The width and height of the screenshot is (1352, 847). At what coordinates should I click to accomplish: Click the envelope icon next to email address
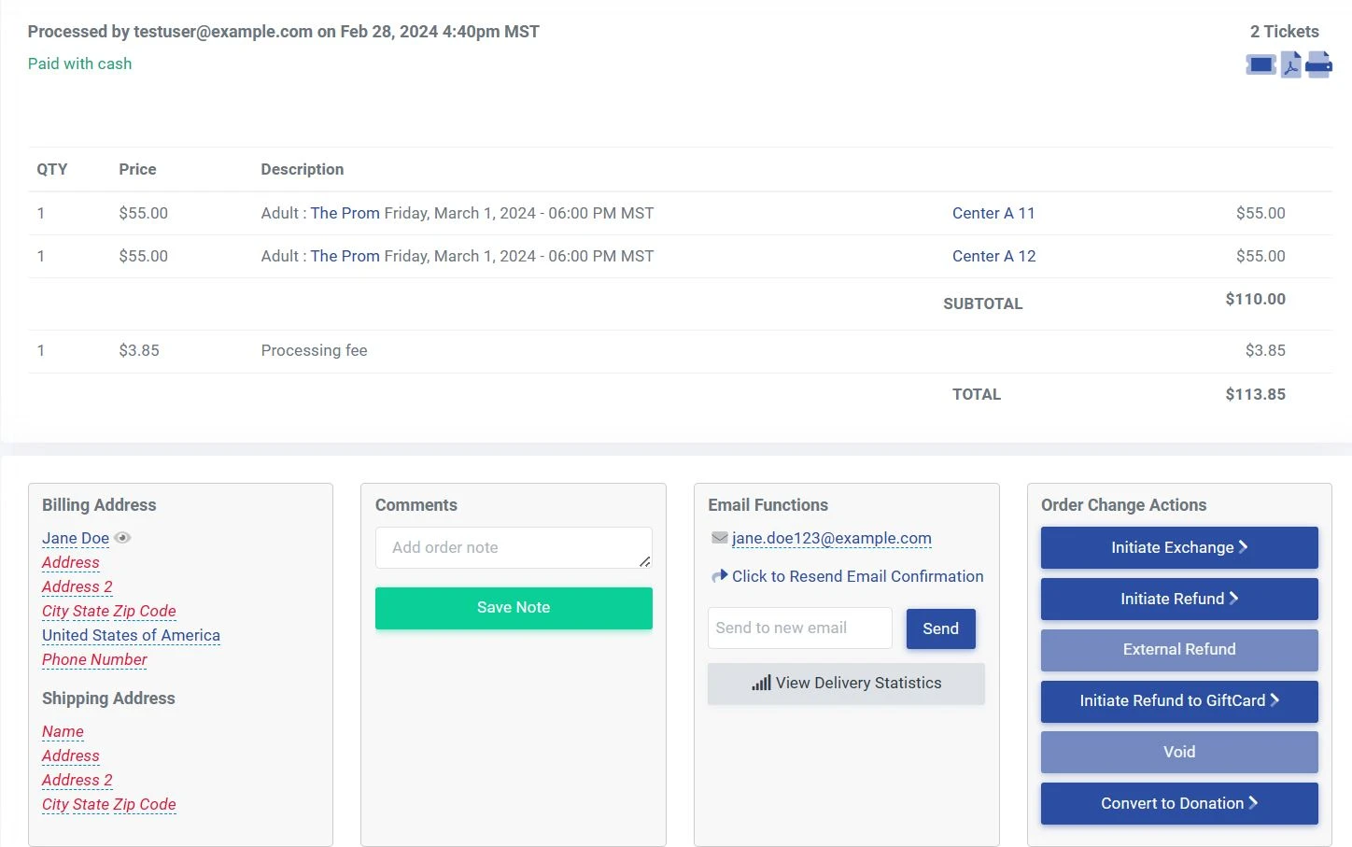(x=719, y=538)
